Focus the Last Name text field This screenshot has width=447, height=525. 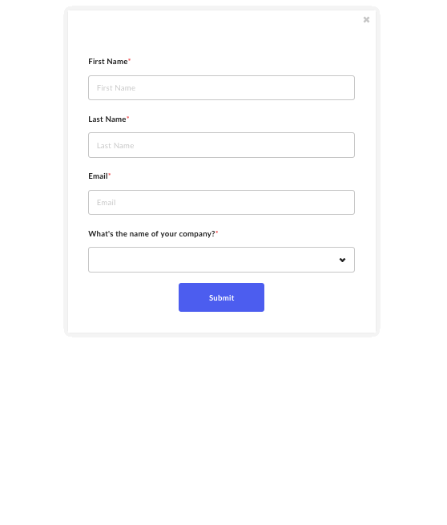coord(221,145)
